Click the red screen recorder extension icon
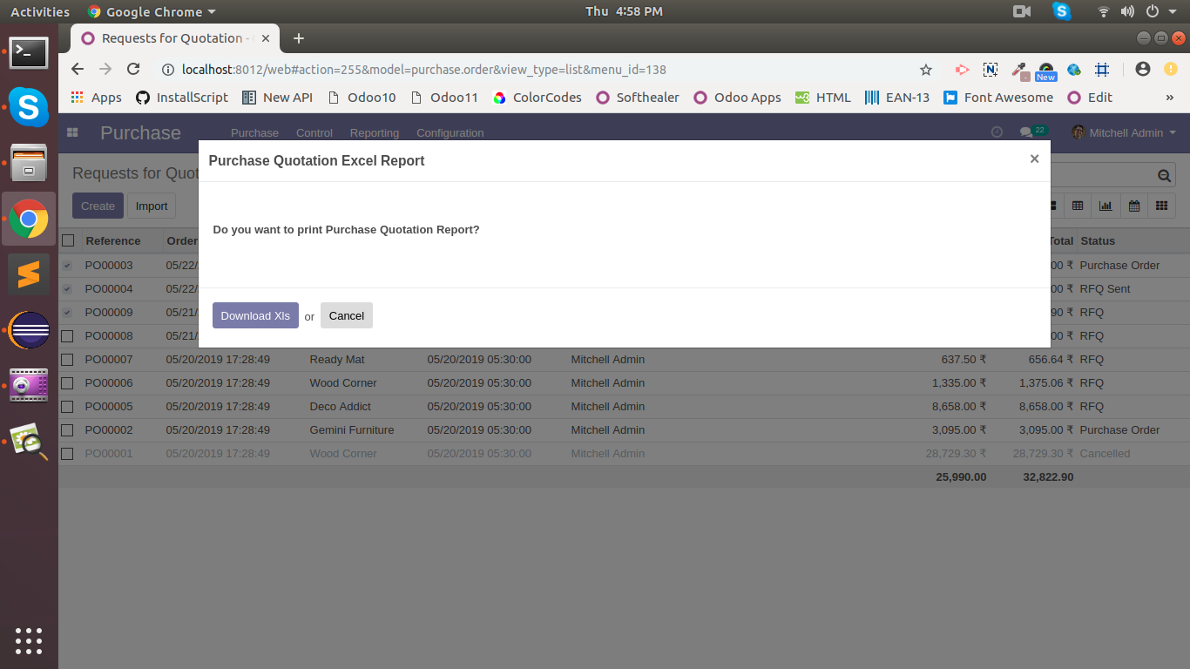The width and height of the screenshot is (1190, 669). coord(963,70)
